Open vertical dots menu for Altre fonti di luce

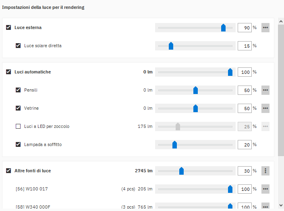pos(265,171)
